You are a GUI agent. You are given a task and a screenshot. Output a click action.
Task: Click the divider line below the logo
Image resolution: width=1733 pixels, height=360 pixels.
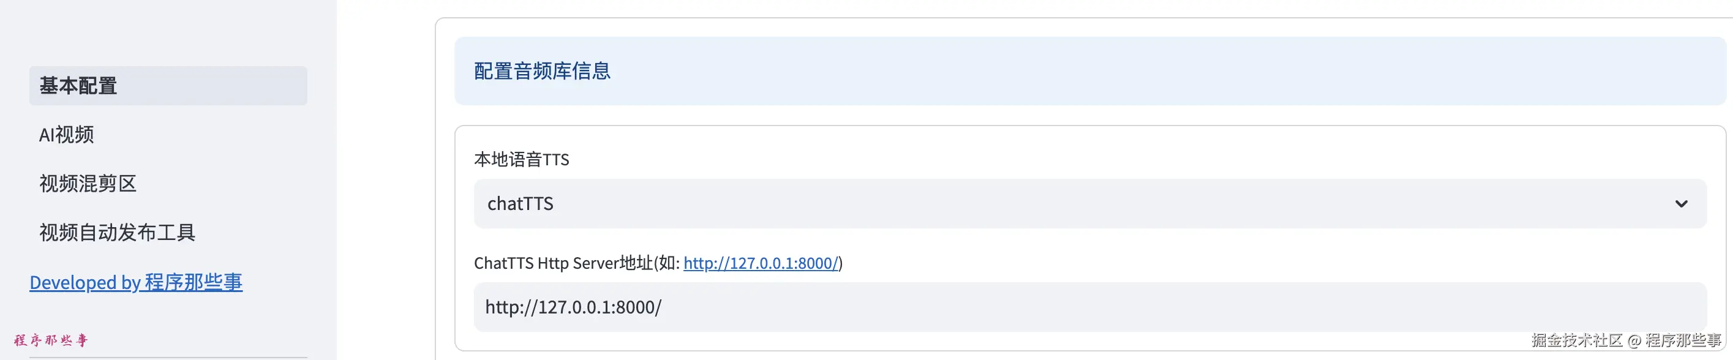[168, 358]
